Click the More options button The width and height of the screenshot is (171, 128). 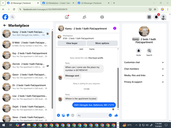[102, 43]
